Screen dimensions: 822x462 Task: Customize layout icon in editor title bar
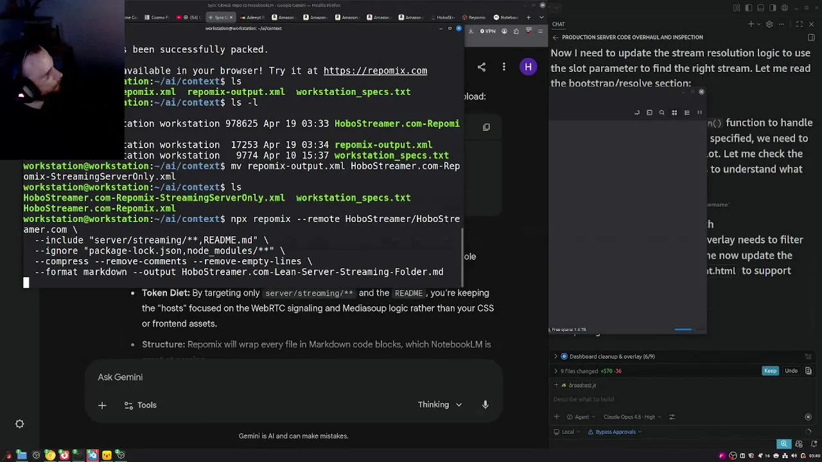(737, 8)
